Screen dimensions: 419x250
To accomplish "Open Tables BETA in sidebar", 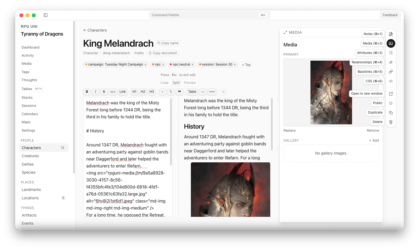I will coord(32,89).
